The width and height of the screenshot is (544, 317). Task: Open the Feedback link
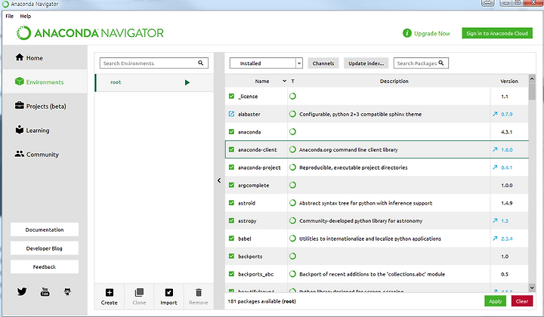[45, 266]
